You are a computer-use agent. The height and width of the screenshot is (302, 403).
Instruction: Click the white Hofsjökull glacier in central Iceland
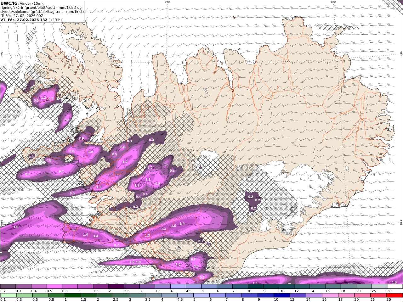pyautogui.click(x=207, y=163)
